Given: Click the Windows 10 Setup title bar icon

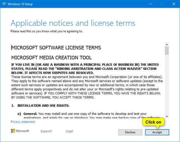Looking at the screenshot, I should pyautogui.click(x=4, y=4).
